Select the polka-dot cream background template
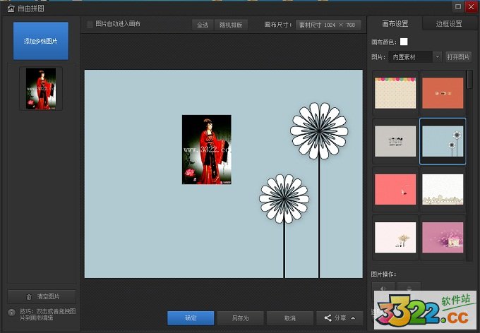480x333 pixels. point(395,93)
